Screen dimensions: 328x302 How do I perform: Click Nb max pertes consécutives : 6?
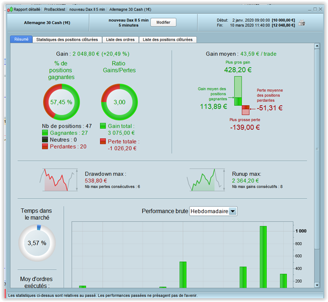[112, 186]
